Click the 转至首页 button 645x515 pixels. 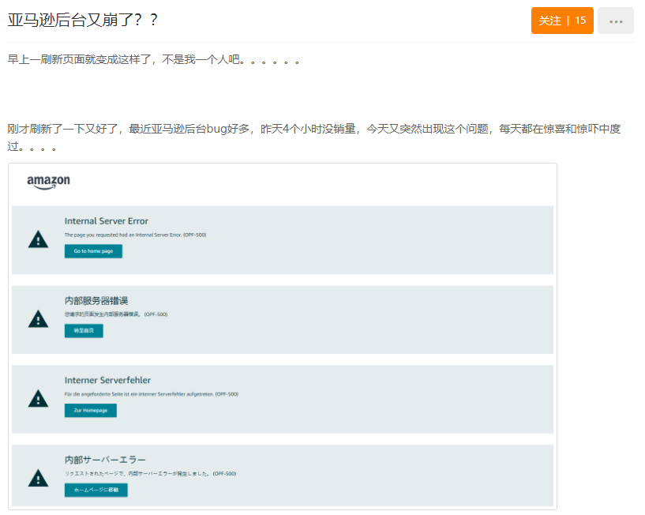(x=84, y=331)
